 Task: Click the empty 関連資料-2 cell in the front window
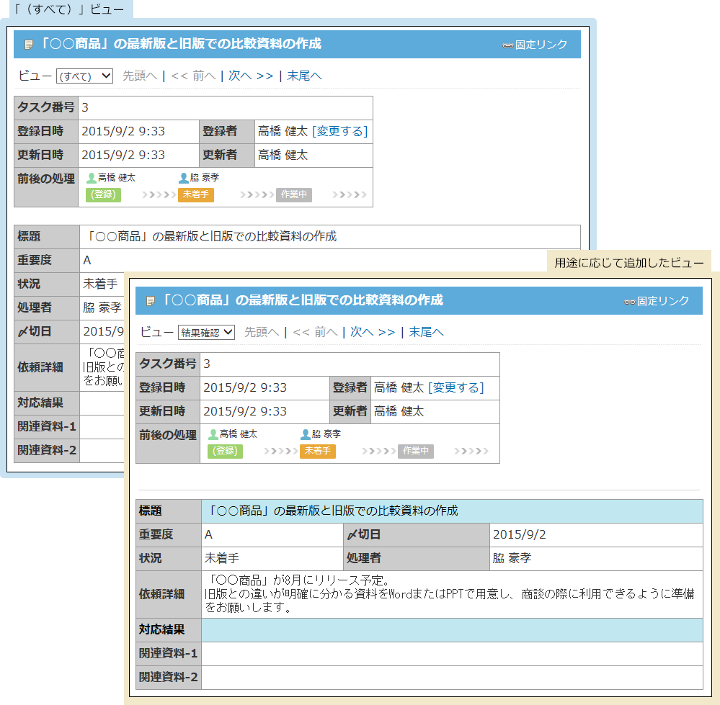[453, 678]
